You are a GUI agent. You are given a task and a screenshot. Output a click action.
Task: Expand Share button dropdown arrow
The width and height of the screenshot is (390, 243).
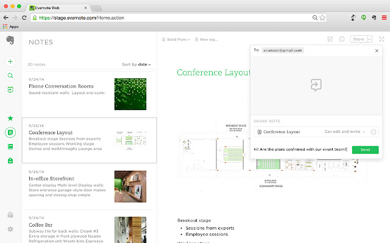[369, 39]
